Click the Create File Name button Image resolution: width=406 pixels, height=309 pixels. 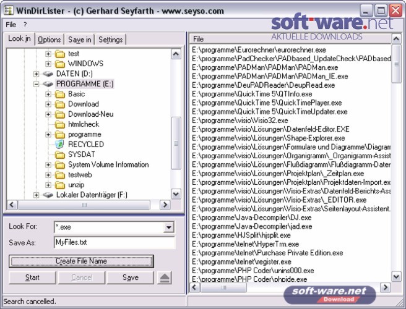pyautogui.click(x=81, y=261)
